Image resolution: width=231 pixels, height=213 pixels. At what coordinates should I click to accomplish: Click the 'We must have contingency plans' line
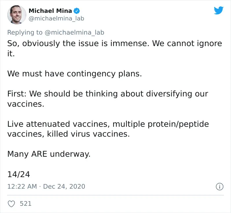75,74
